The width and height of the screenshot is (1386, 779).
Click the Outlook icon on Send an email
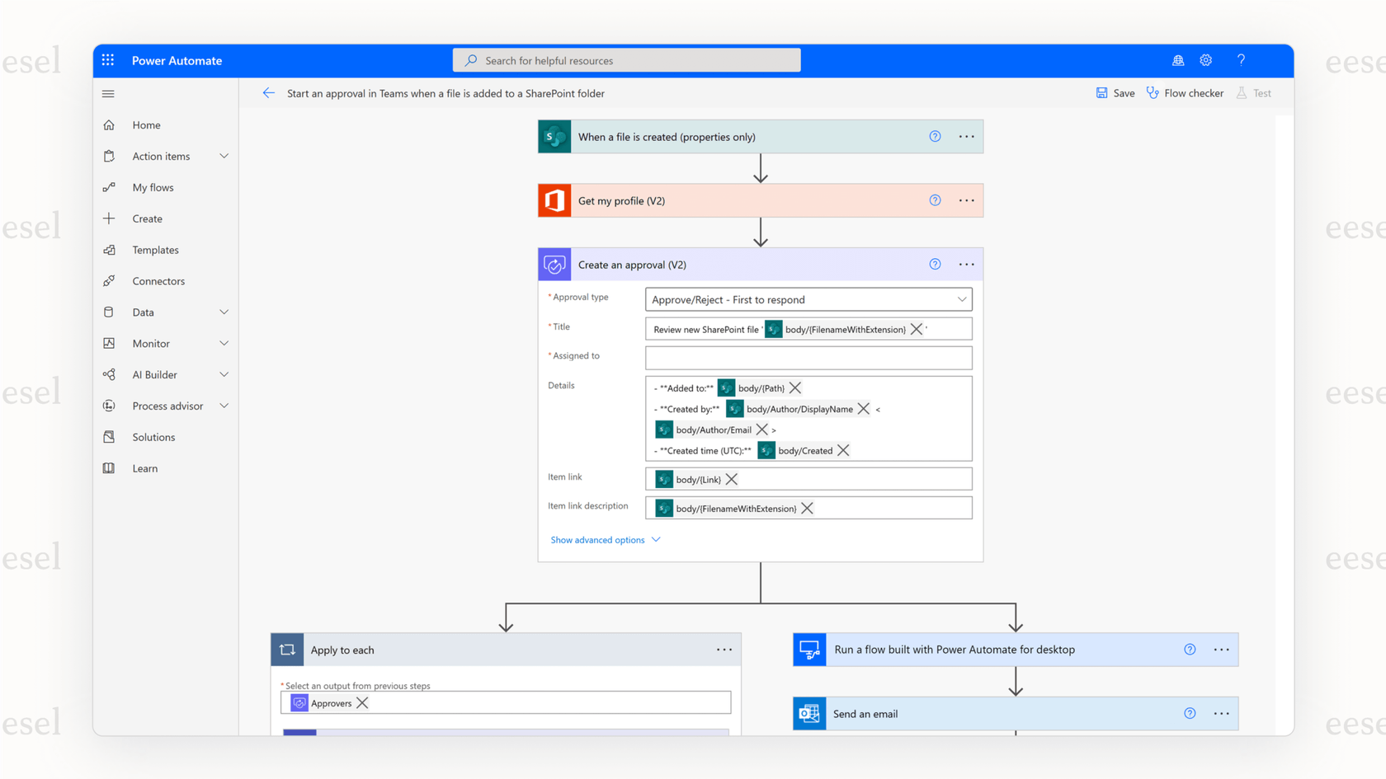(808, 713)
